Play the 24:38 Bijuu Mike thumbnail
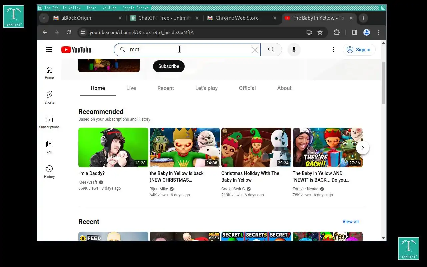 click(185, 148)
